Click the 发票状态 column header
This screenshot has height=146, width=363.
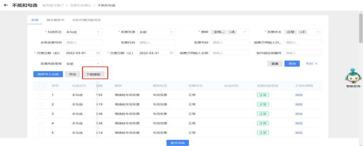pos(196,86)
